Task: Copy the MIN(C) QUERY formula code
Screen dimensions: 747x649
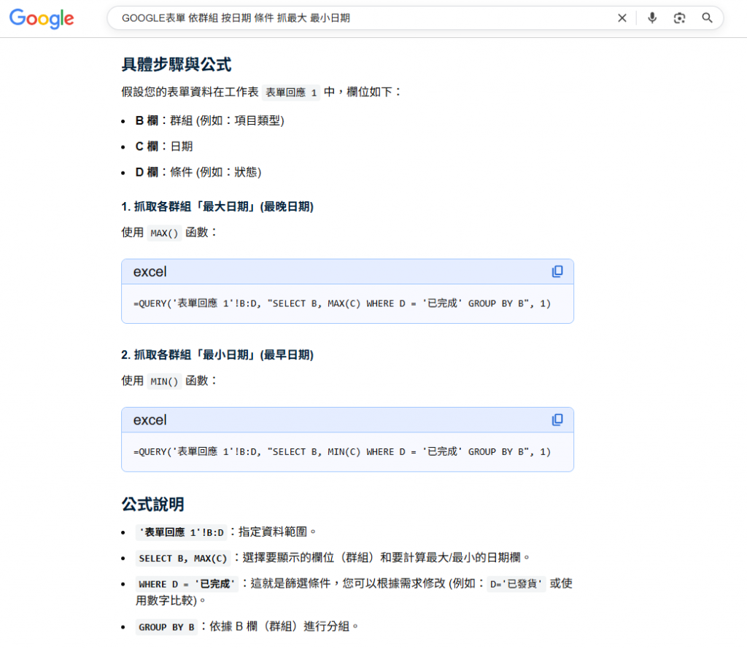Action: [557, 419]
